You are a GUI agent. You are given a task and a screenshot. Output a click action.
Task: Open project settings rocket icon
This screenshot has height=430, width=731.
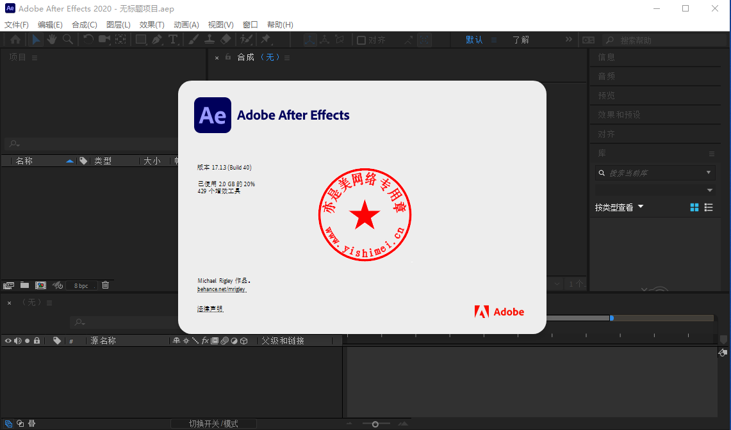click(58, 285)
